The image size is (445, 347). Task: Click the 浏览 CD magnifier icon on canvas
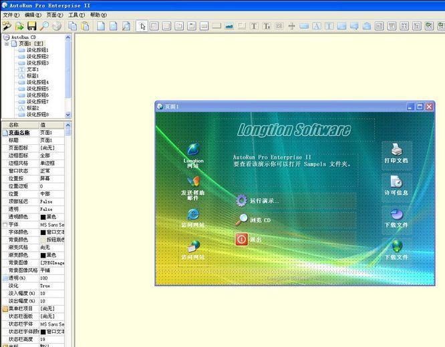(241, 220)
